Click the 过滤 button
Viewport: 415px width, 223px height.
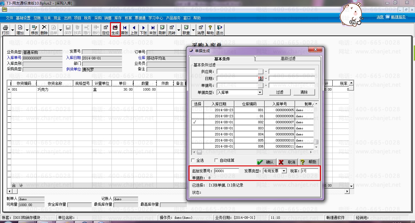[x=279, y=92]
